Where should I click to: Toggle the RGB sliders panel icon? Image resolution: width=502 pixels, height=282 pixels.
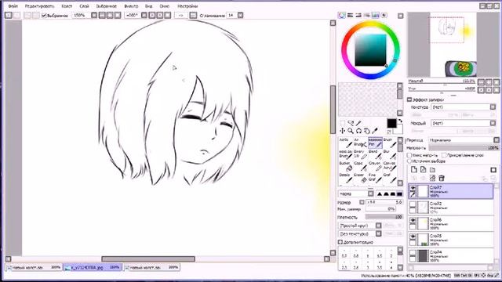(351, 15)
